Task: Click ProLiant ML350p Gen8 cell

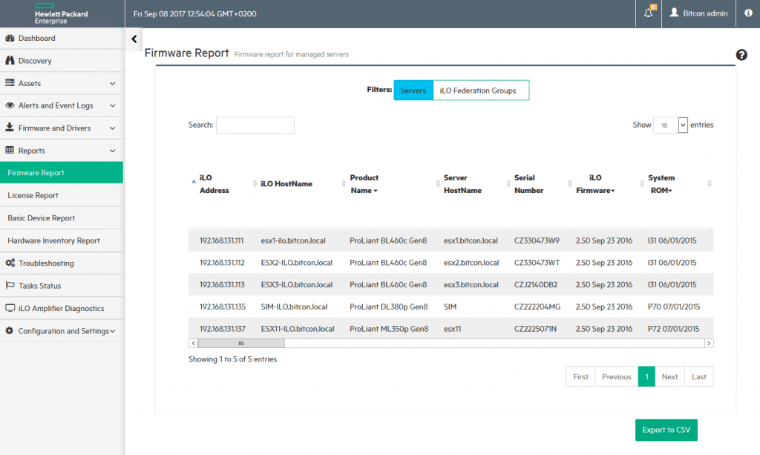Action: [x=389, y=329]
